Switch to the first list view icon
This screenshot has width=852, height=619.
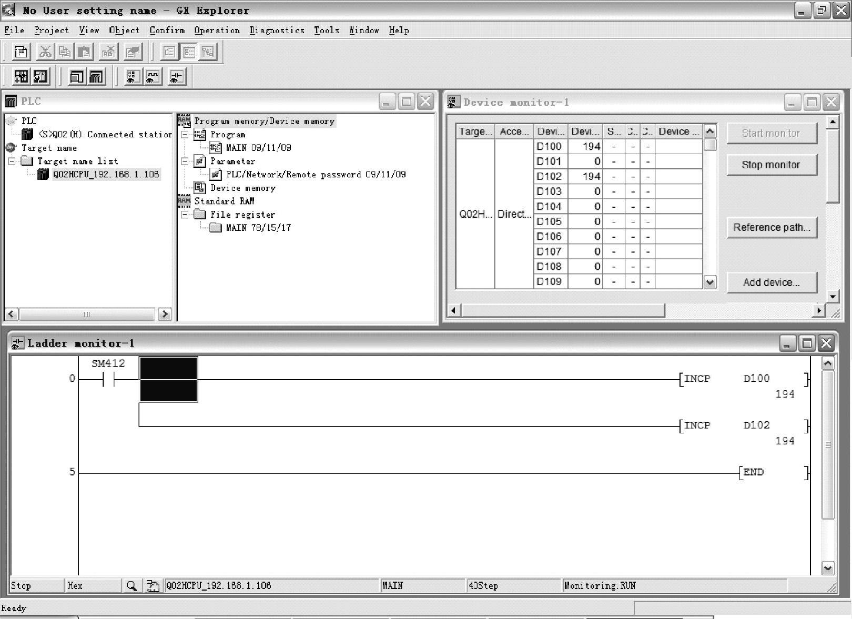point(169,52)
